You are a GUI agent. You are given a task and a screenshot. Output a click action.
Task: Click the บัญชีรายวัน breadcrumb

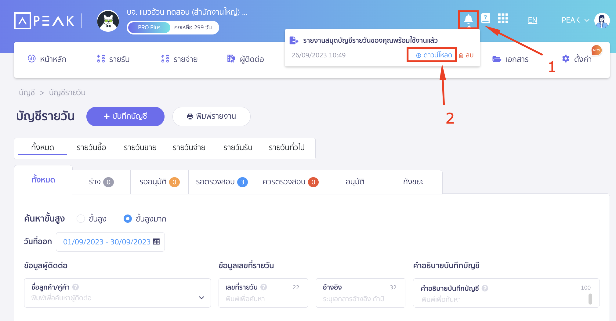[67, 92]
